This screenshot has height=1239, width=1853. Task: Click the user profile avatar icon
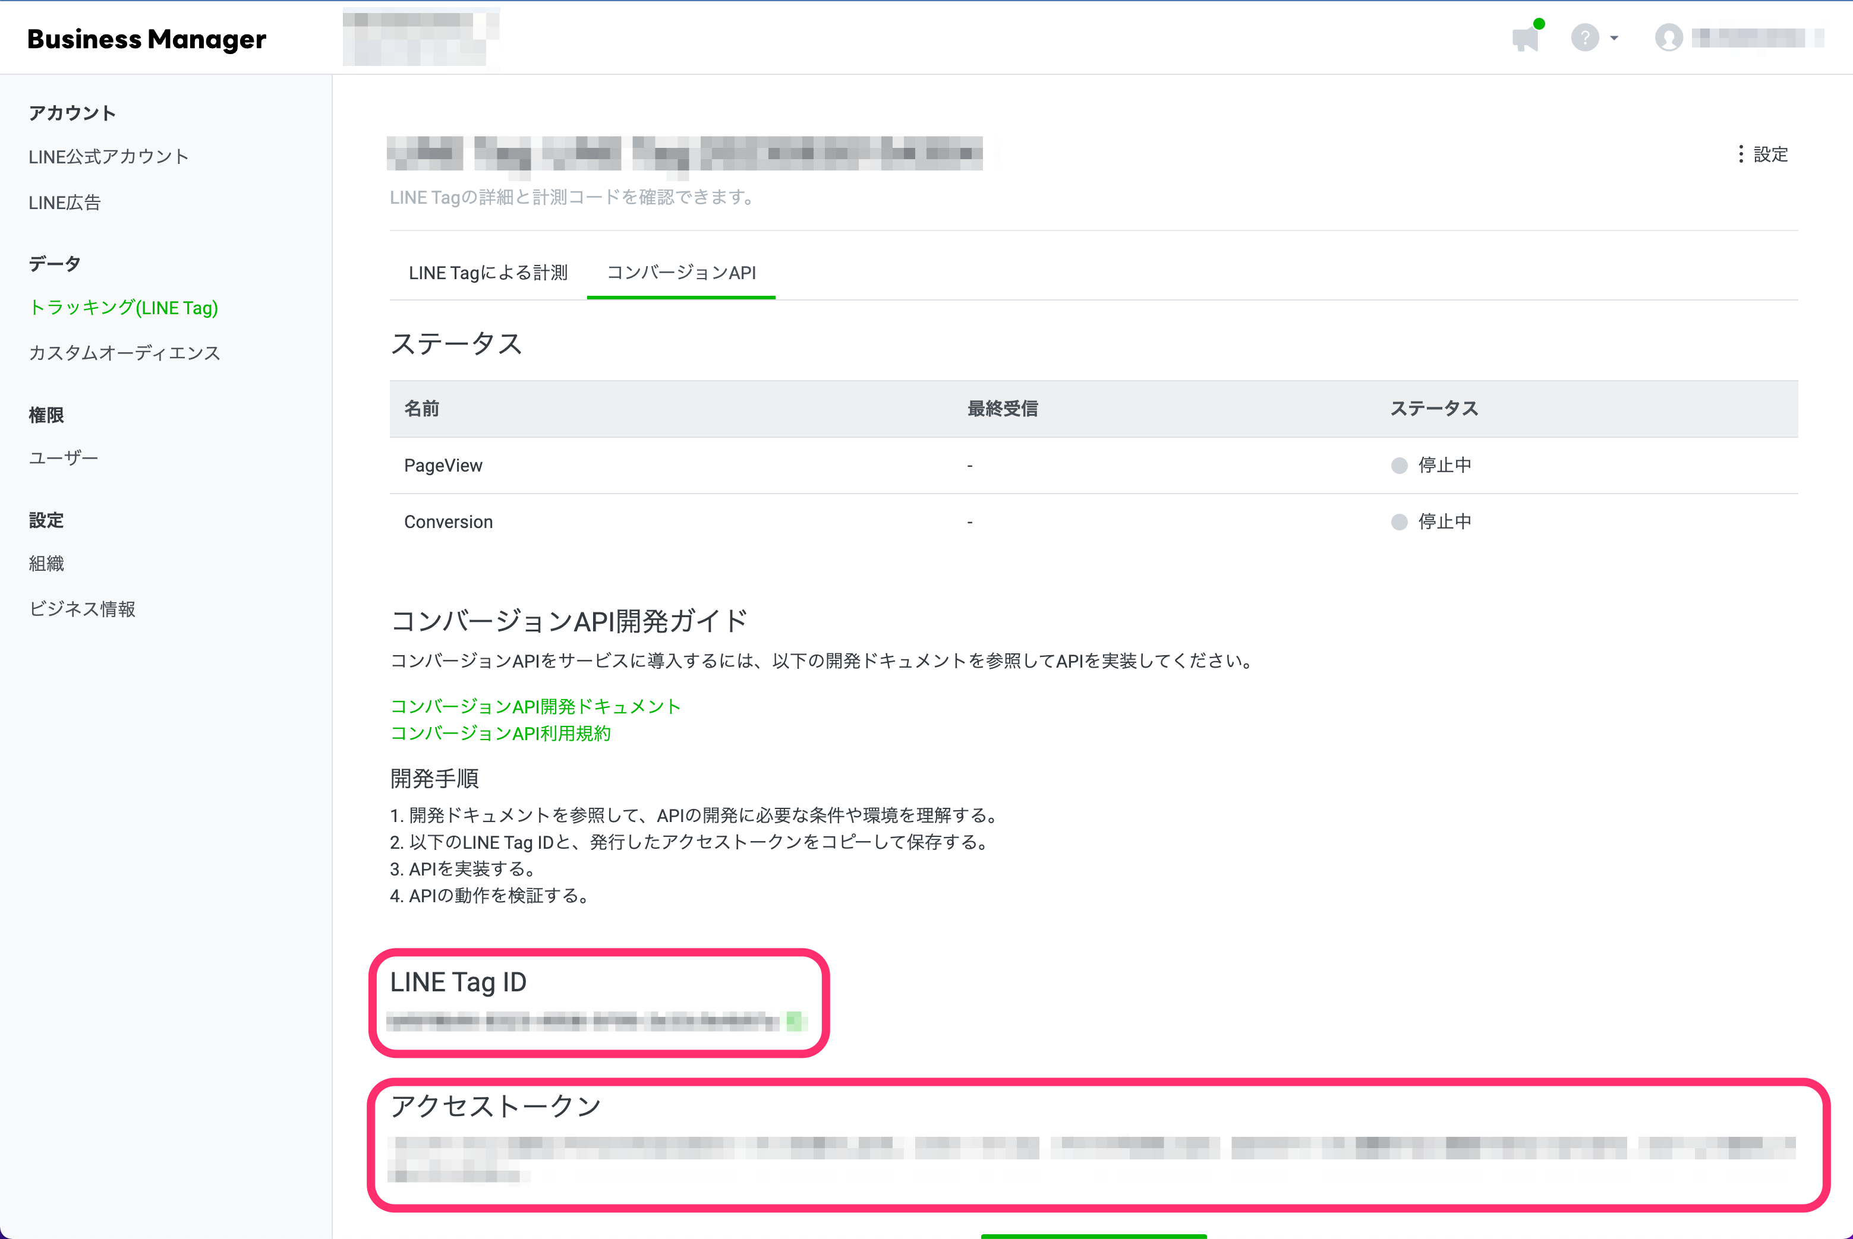(x=1669, y=38)
